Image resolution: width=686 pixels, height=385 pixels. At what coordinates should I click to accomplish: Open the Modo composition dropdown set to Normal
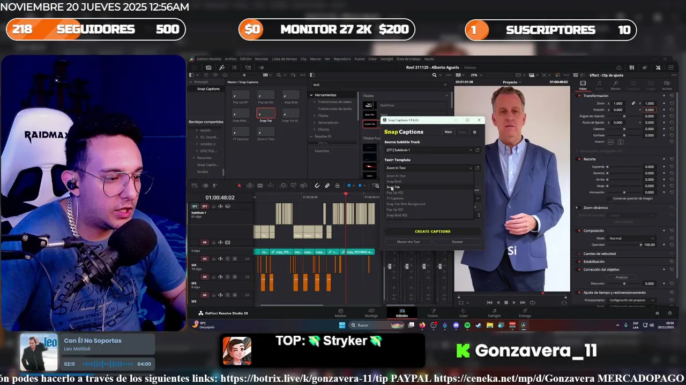631,238
